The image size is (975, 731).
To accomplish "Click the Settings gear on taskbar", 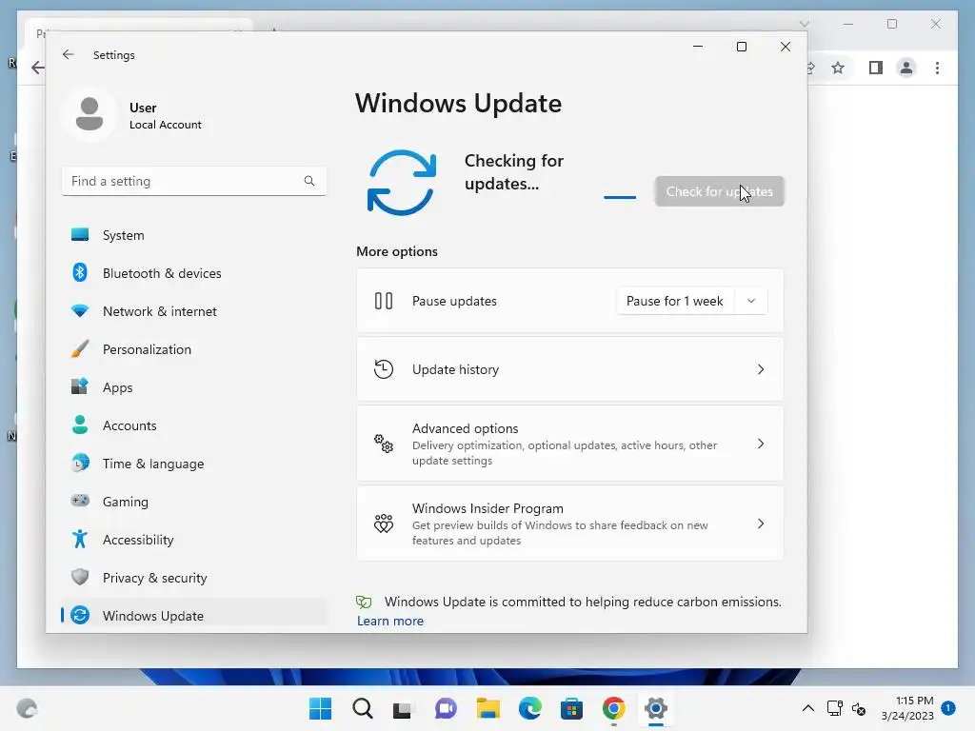I will coord(655,708).
